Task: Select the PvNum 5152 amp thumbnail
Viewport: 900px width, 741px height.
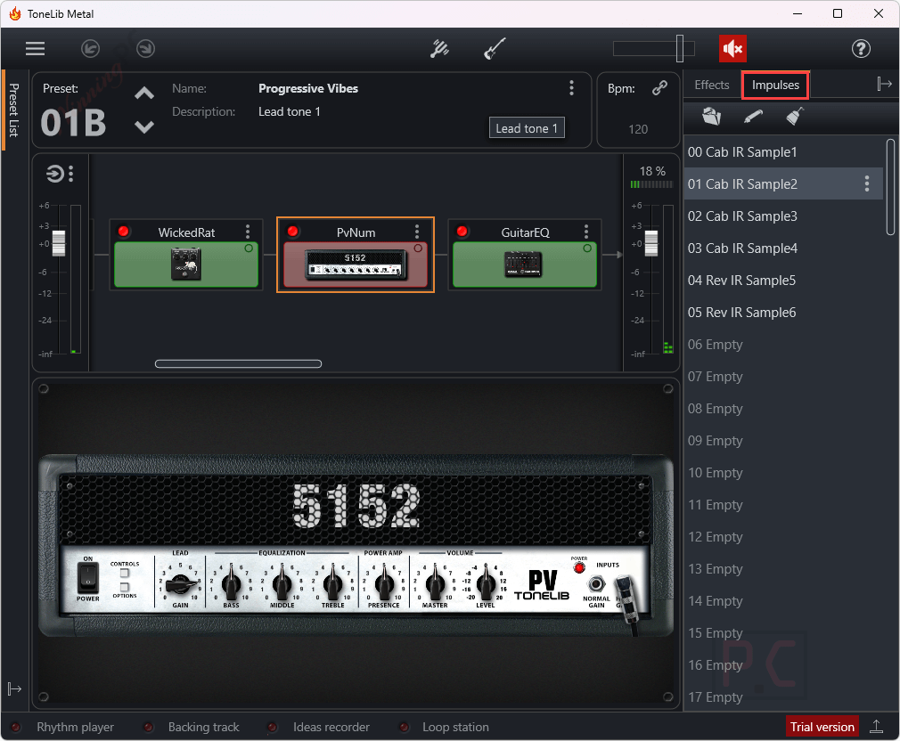Action: click(356, 265)
